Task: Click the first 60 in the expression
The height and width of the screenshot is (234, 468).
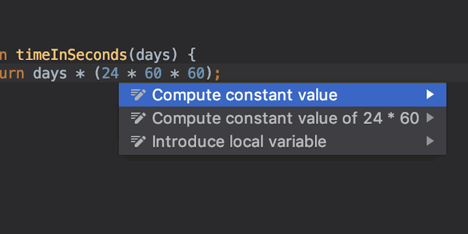Action: tap(153, 73)
